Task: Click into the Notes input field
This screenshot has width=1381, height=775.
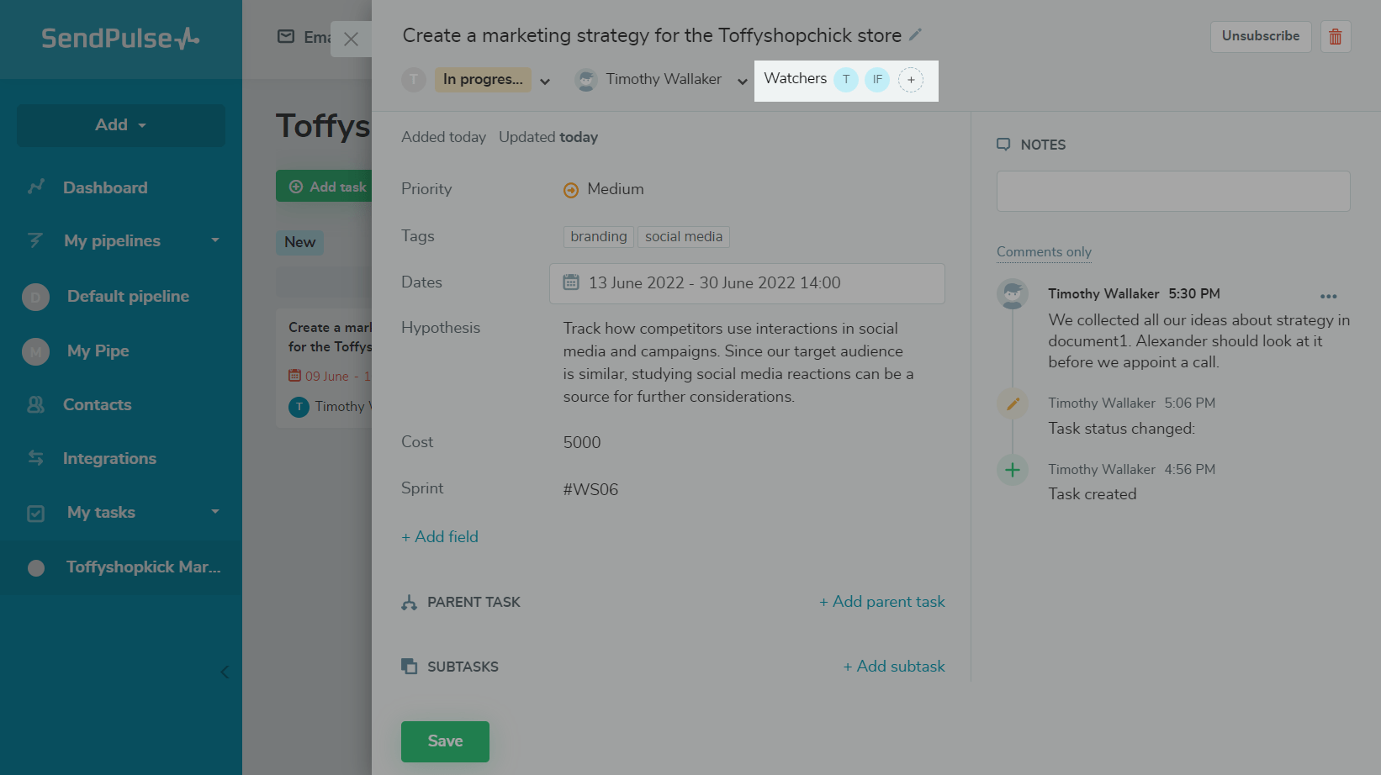Action: tap(1173, 192)
